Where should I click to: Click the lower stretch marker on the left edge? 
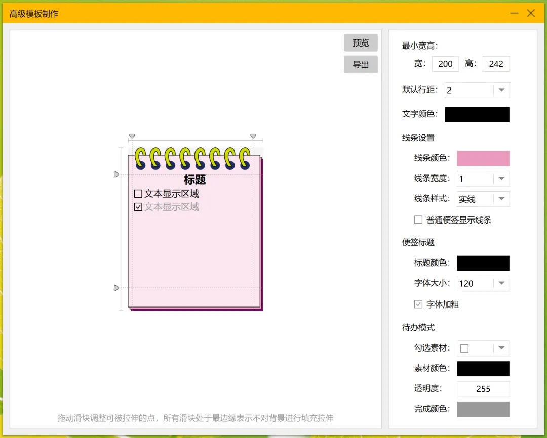click(116, 288)
